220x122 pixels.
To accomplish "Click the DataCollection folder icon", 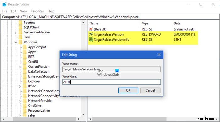I will [25, 71].
